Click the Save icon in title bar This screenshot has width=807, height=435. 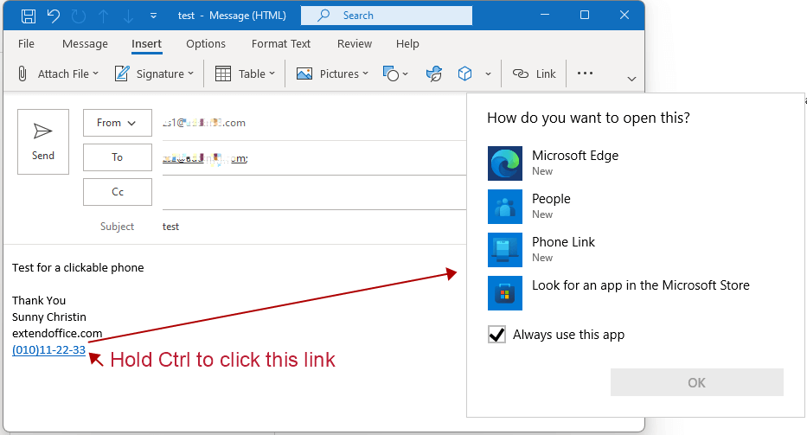coord(28,16)
